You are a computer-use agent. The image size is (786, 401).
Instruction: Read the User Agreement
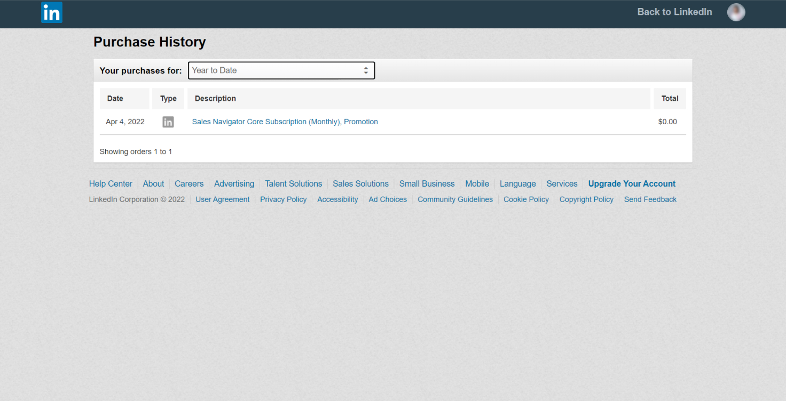coord(222,199)
